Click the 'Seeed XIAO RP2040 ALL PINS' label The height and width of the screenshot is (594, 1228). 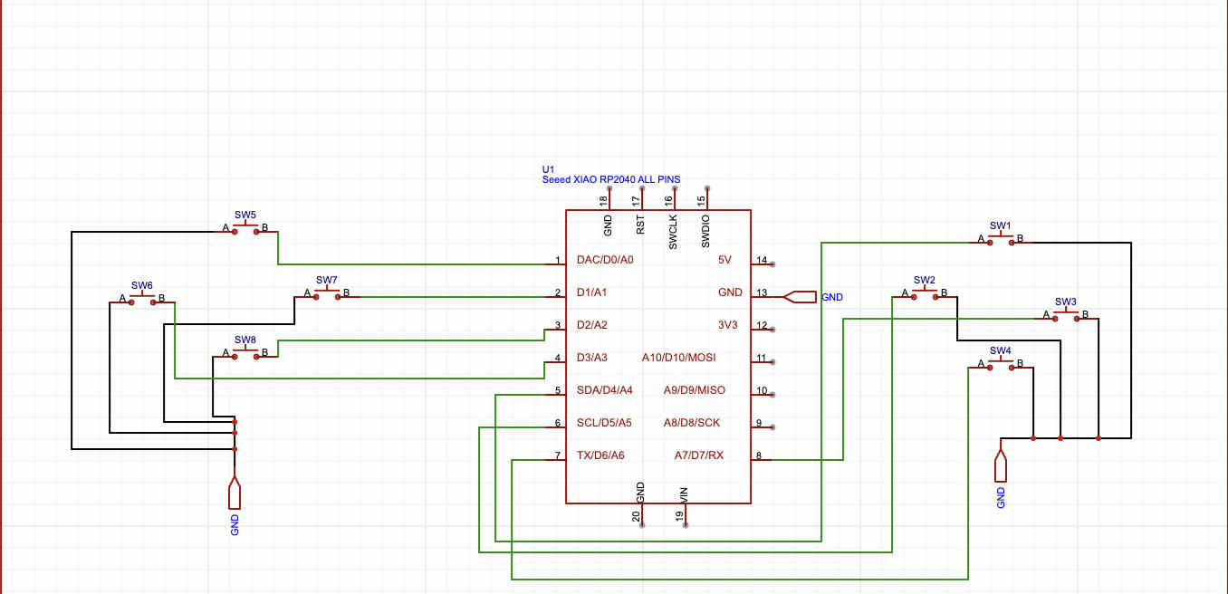[x=611, y=179]
